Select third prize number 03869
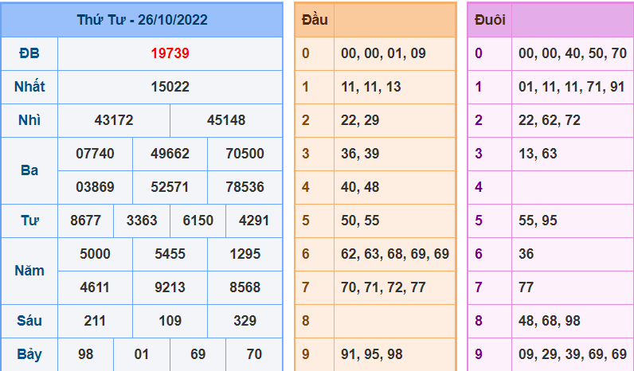This screenshot has height=371, width=634. coord(95,187)
